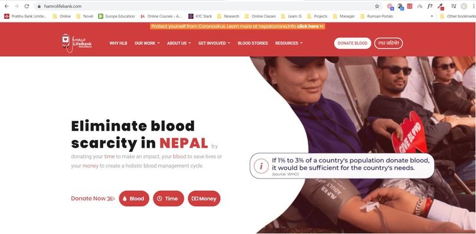
Task: Click the red info icon on WHO fact
Action: click(x=262, y=166)
